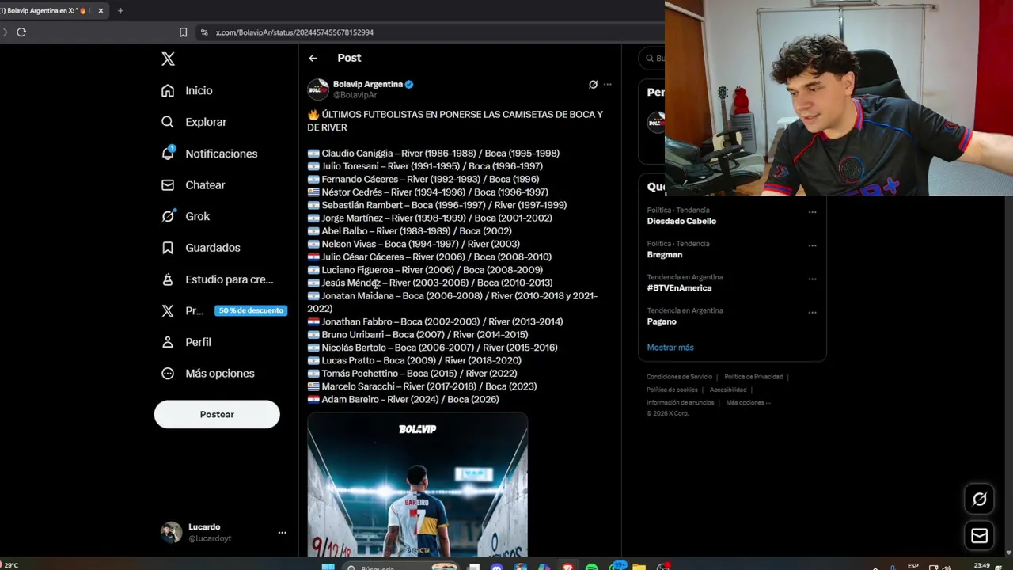Image resolution: width=1013 pixels, height=570 pixels.
Task: Click the Adam Bareiro line in the post
Action: click(404, 400)
